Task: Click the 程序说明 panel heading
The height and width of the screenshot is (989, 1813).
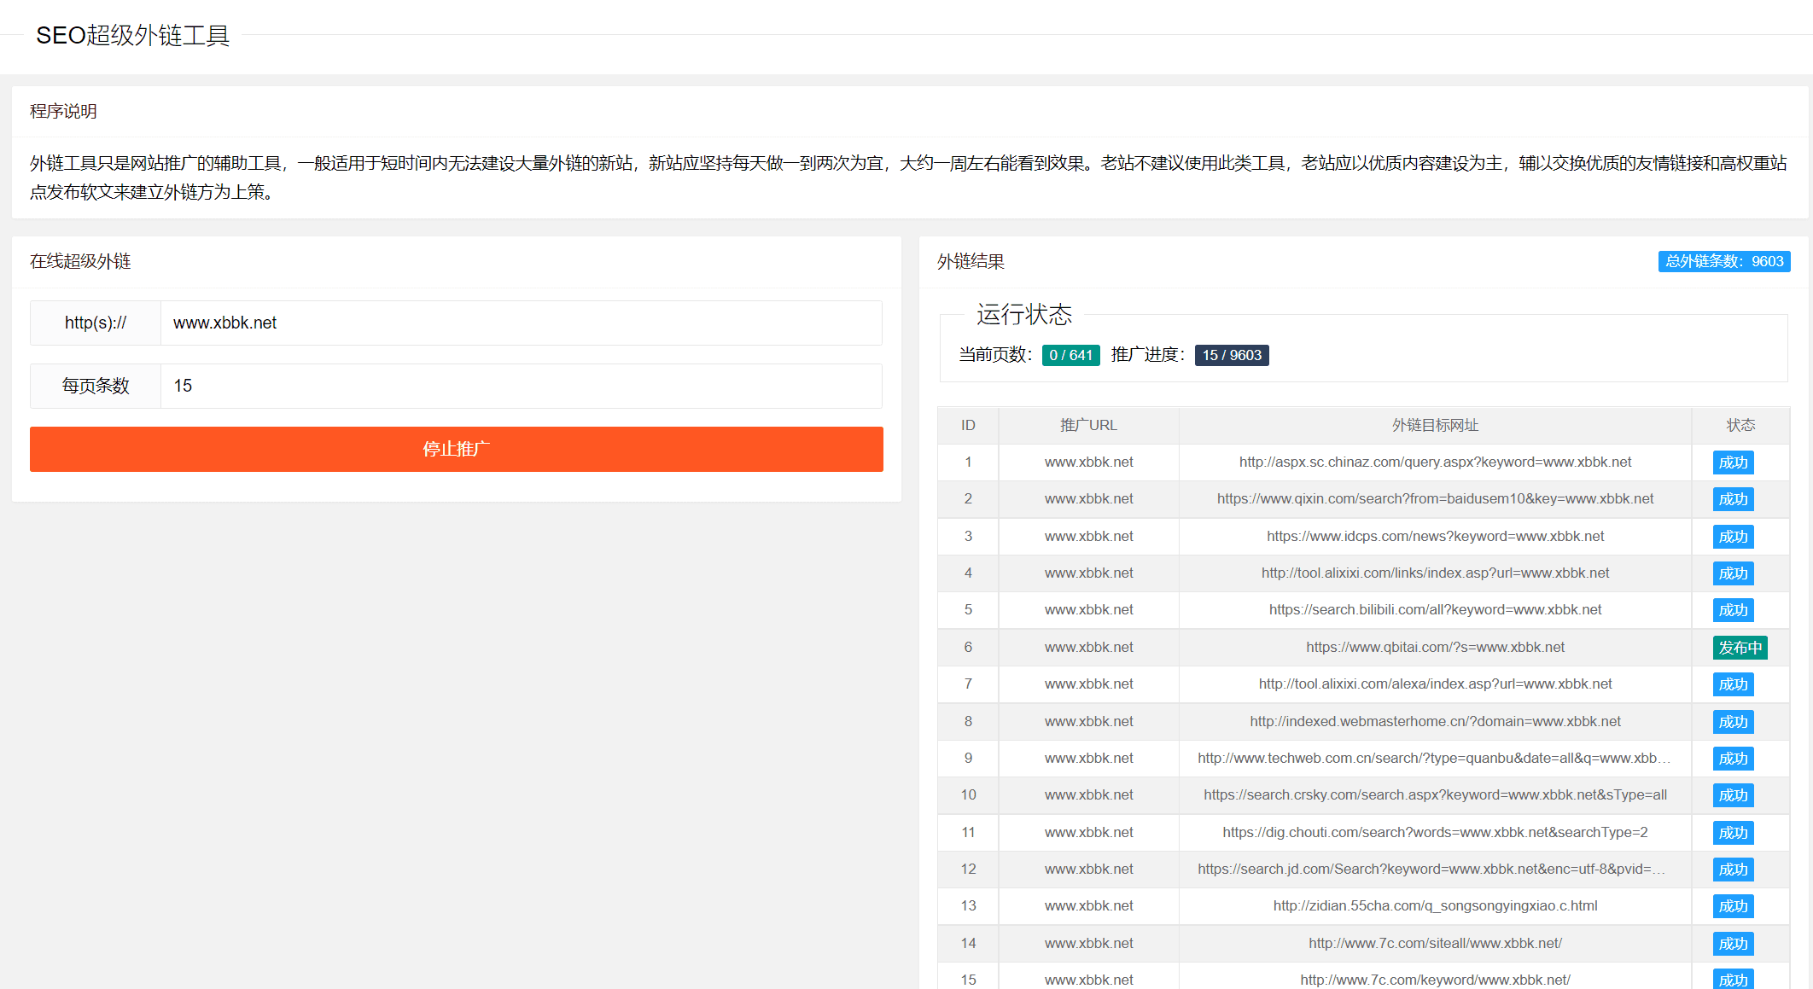Action: point(63,111)
